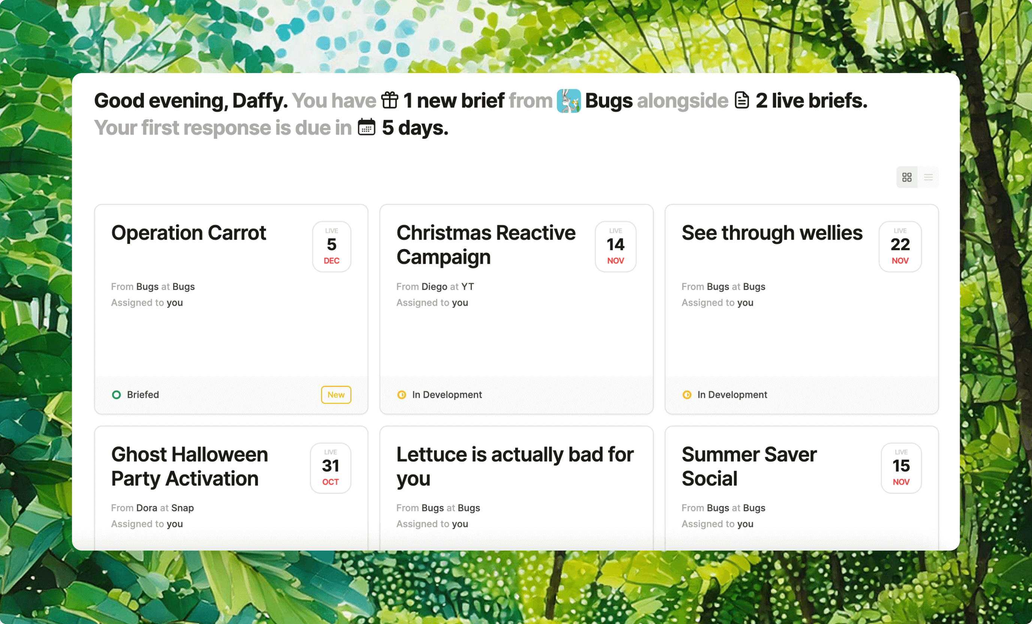Click the 31 OCT live date badge
This screenshot has width=1032, height=624.
(x=331, y=468)
